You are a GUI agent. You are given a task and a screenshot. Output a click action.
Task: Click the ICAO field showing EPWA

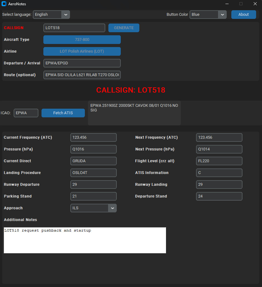pyautogui.click(x=26, y=113)
